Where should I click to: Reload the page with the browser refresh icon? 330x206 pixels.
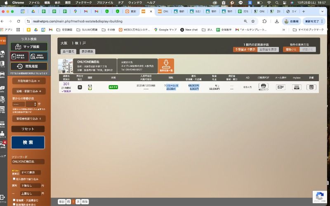pos(19,21)
